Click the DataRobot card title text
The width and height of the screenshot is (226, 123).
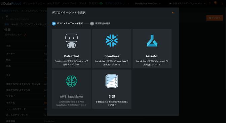(x=72, y=56)
